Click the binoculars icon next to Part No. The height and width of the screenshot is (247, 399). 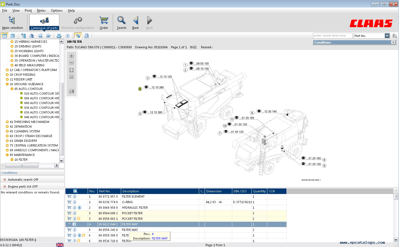coord(394,36)
